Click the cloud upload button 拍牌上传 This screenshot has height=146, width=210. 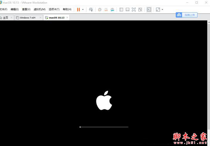pos(187,15)
